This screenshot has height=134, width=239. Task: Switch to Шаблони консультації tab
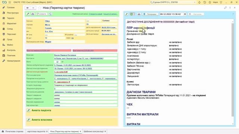93,131
